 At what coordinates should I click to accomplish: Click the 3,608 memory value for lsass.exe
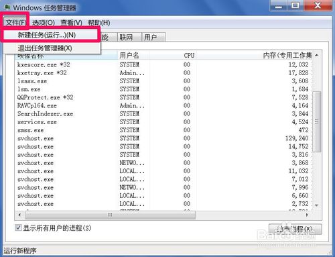[300, 81]
